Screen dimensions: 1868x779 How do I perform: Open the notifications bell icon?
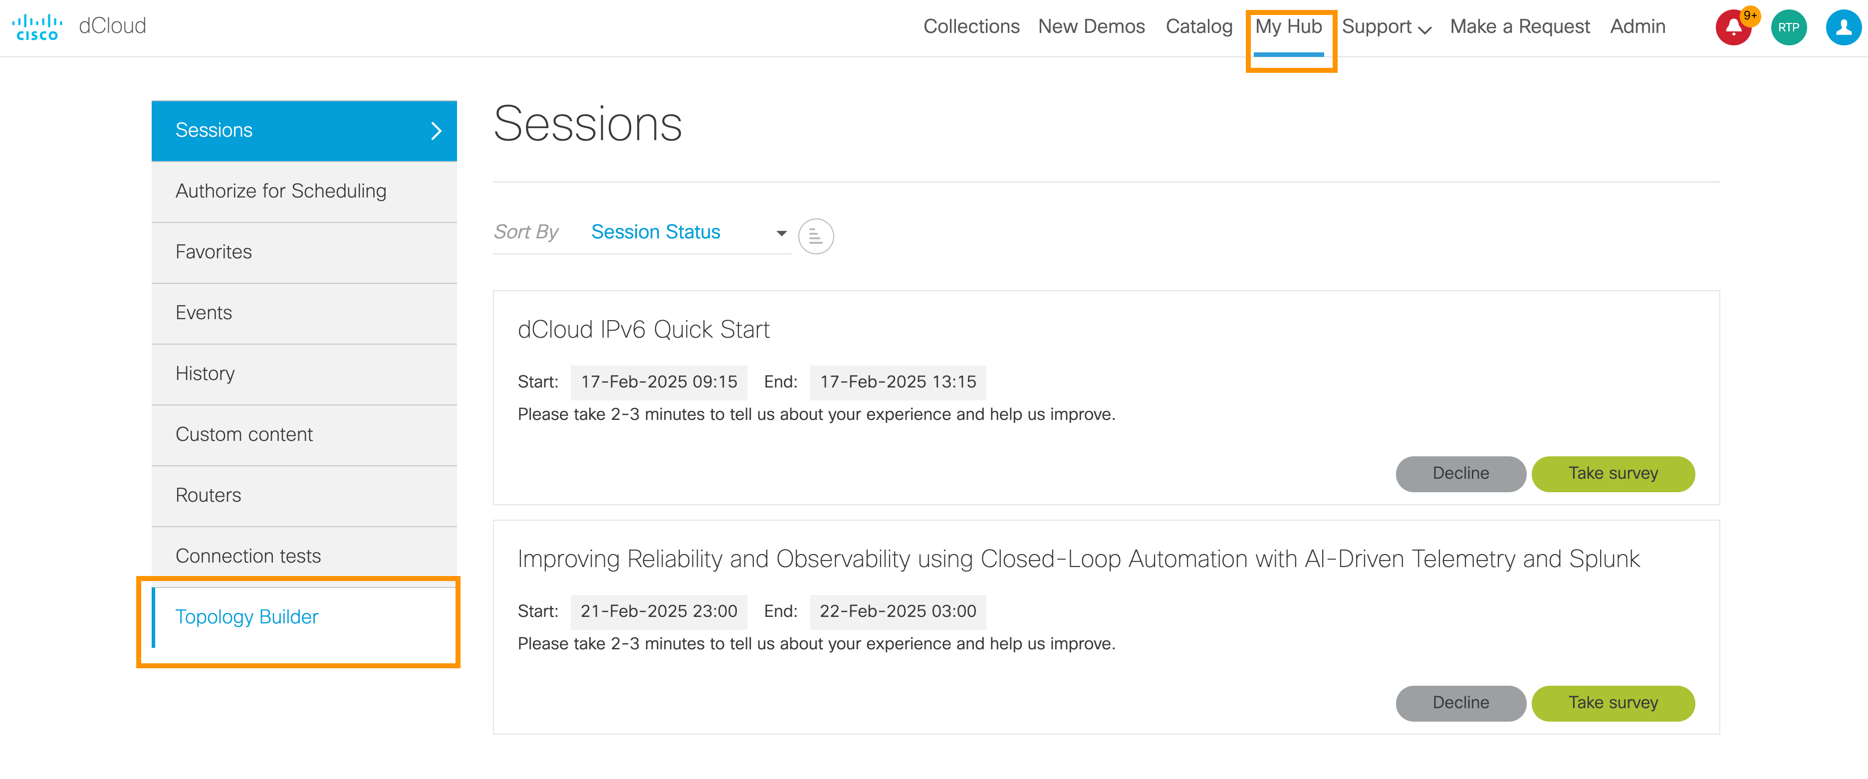pyautogui.click(x=1733, y=27)
